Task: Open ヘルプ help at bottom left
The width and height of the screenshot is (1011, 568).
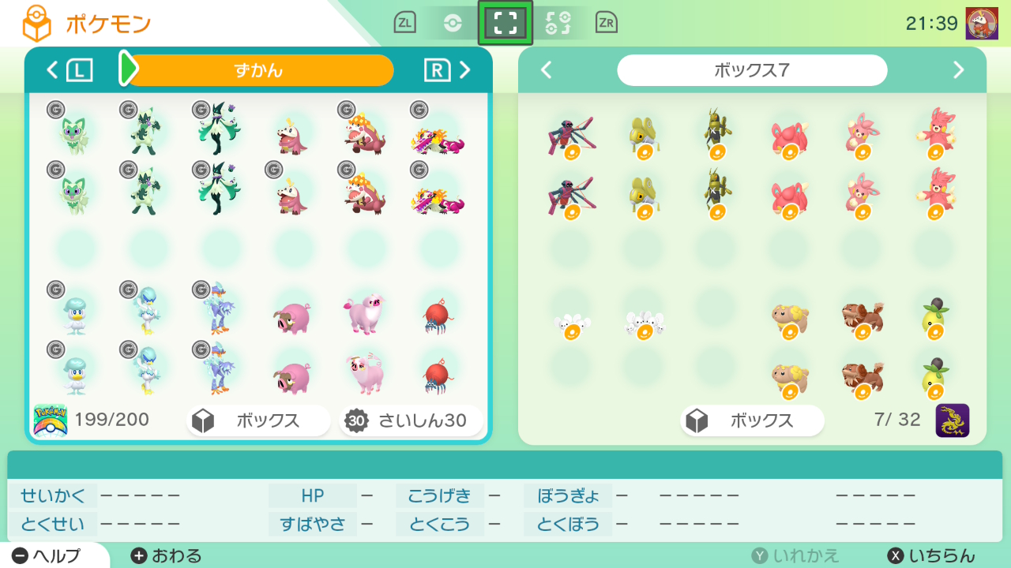Action: click(47, 556)
